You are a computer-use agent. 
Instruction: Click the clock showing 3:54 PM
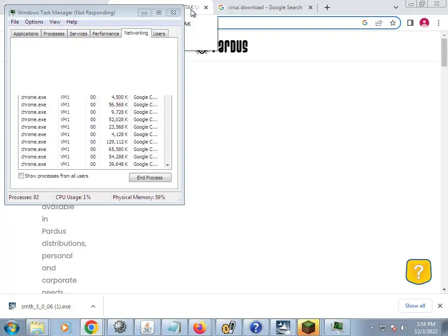click(426, 328)
